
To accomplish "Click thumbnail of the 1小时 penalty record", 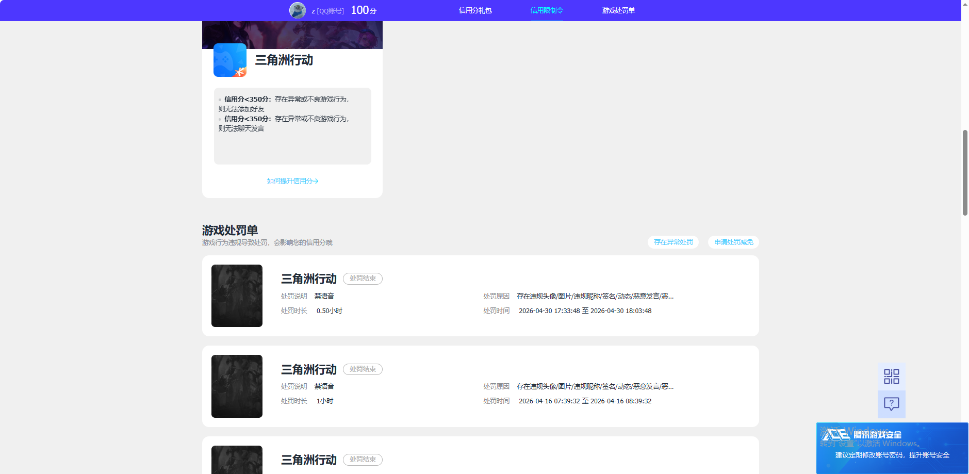I will 237,386.
